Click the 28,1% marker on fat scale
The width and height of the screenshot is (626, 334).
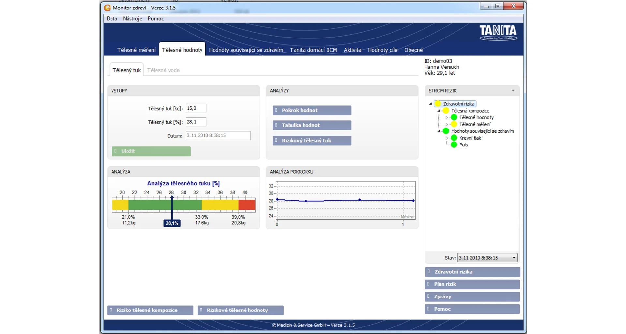coord(172,223)
